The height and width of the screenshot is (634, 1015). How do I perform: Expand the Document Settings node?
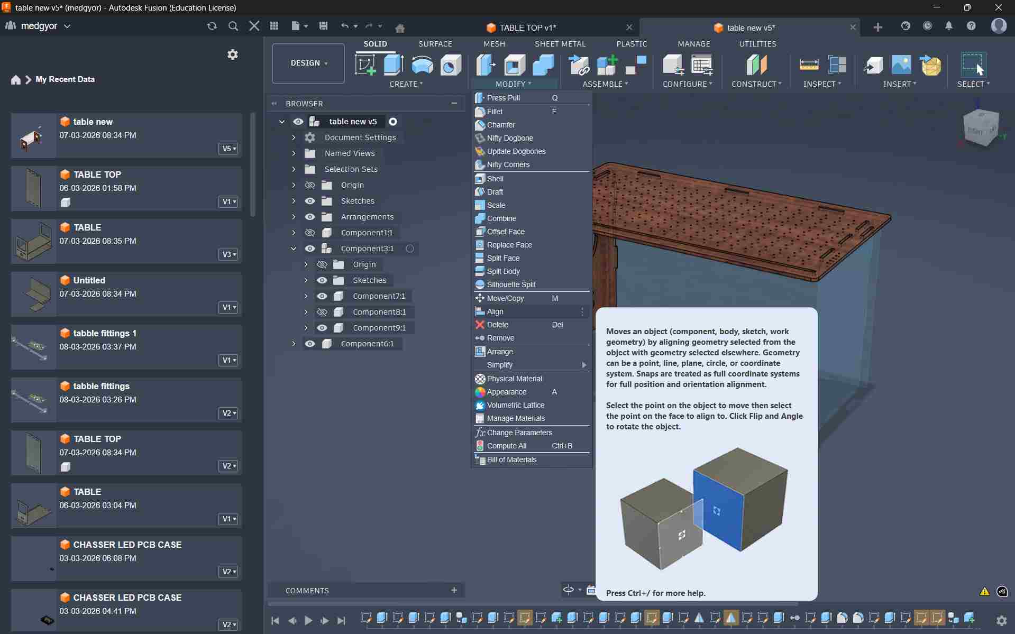pos(294,137)
